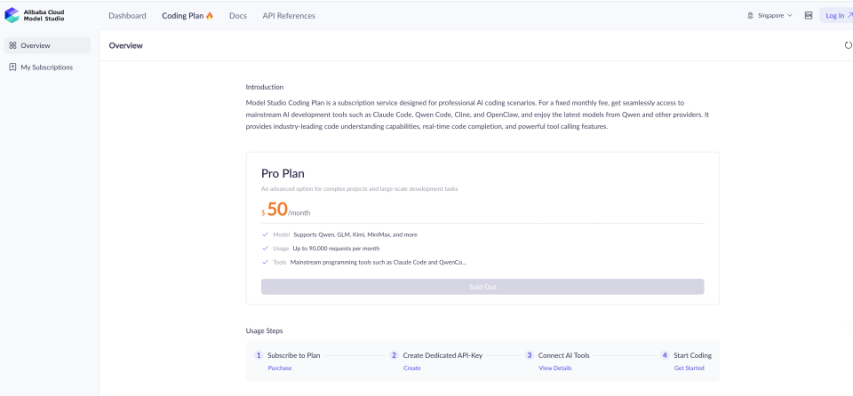The height and width of the screenshot is (396, 853).
Task: Click the Introduction heading
Action: (265, 87)
